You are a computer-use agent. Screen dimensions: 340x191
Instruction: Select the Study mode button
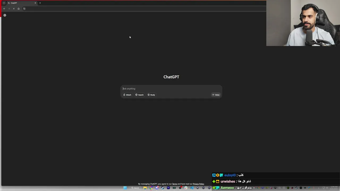151,95
